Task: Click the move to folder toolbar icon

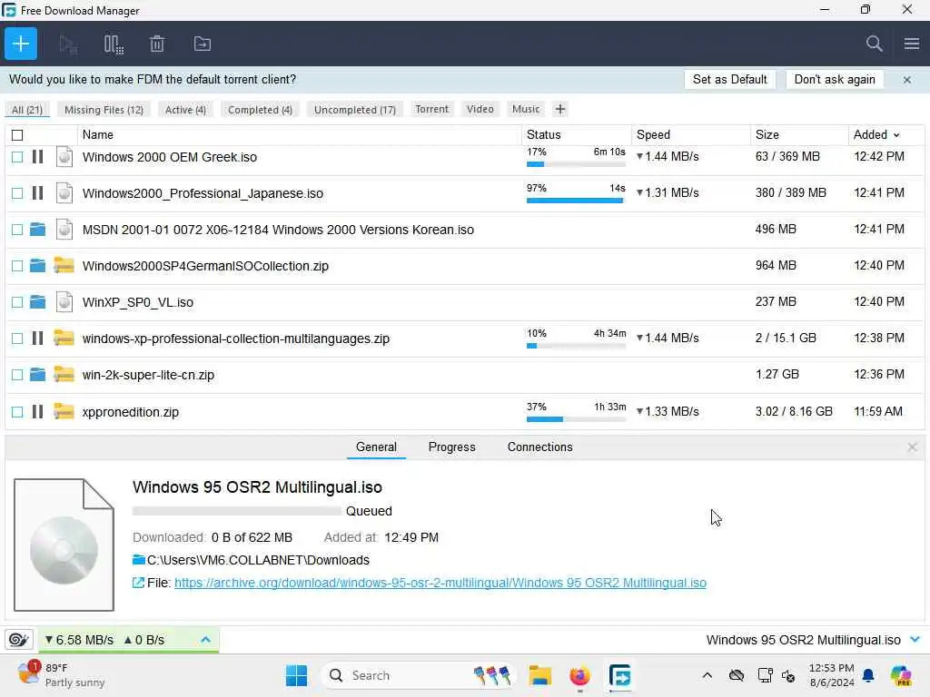Action: [203, 44]
